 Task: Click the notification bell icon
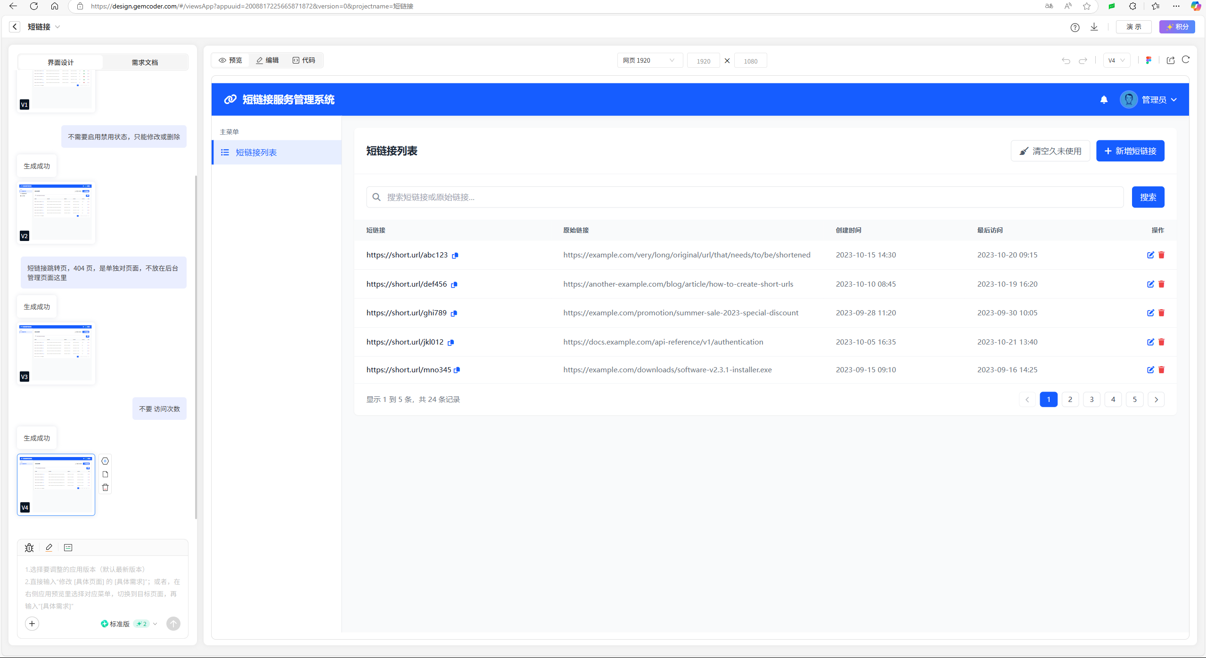pyautogui.click(x=1103, y=100)
